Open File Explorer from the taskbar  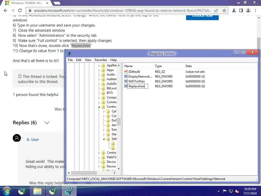pyautogui.click(x=37, y=191)
